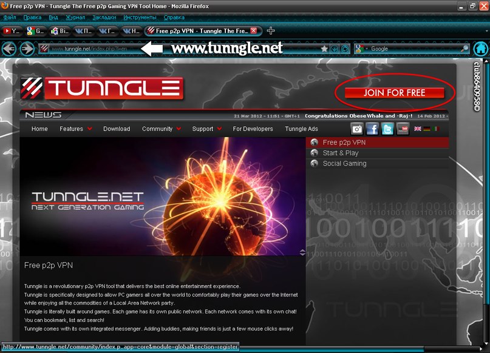Go to the Home nav link
This screenshot has width=490, height=353.
click(x=39, y=129)
